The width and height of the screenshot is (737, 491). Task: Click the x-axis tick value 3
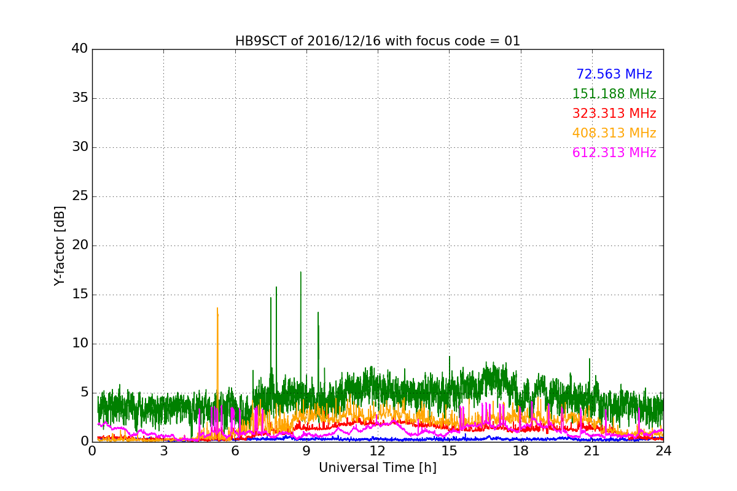point(163,451)
